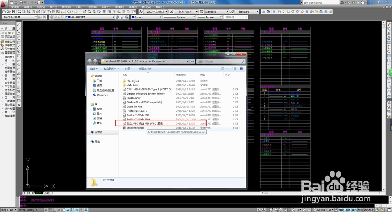The image size is (392, 212).
Task: Open 图层管理 in Tianzheng panel
Action: (8, 53)
